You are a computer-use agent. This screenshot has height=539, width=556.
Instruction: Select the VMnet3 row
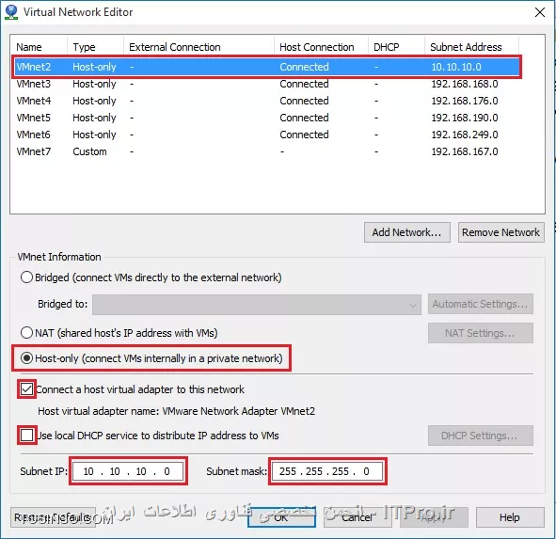(x=266, y=84)
